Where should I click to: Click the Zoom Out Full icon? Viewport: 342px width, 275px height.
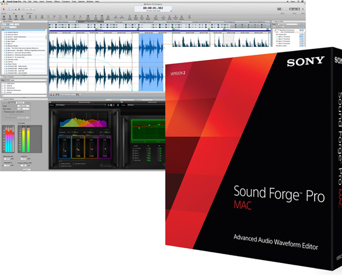click(176, 18)
